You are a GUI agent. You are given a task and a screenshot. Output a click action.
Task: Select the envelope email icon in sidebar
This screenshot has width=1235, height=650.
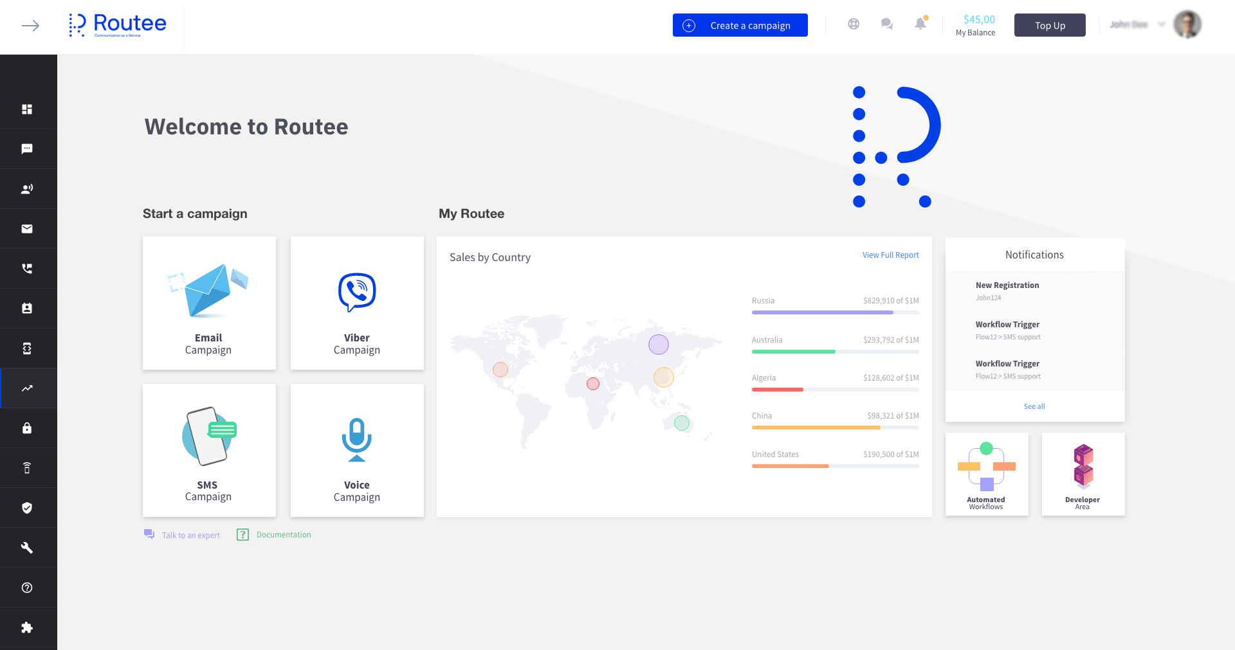pyautogui.click(x=27, y=229)
